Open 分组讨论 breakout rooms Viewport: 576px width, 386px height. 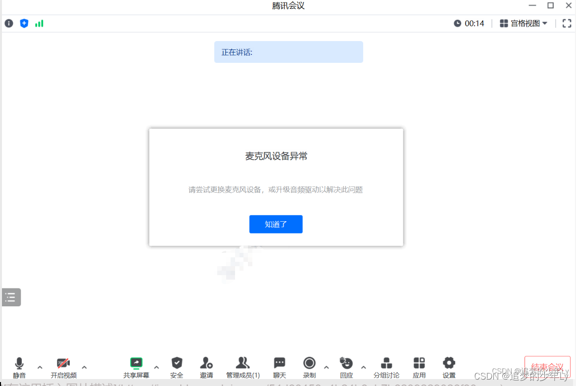pos(386,367)
